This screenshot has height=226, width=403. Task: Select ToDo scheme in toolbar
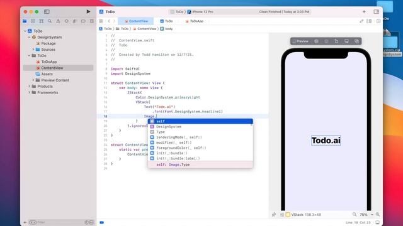[x=178, y=12]
